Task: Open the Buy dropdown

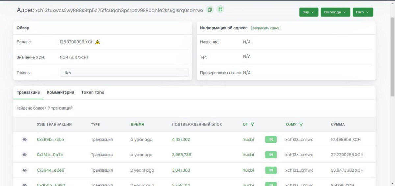Action: [308, 12]
